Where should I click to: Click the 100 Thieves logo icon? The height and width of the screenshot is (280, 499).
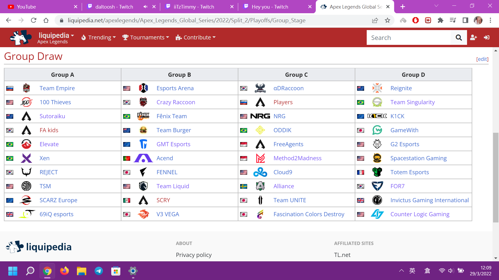click(x=26, y=102)
